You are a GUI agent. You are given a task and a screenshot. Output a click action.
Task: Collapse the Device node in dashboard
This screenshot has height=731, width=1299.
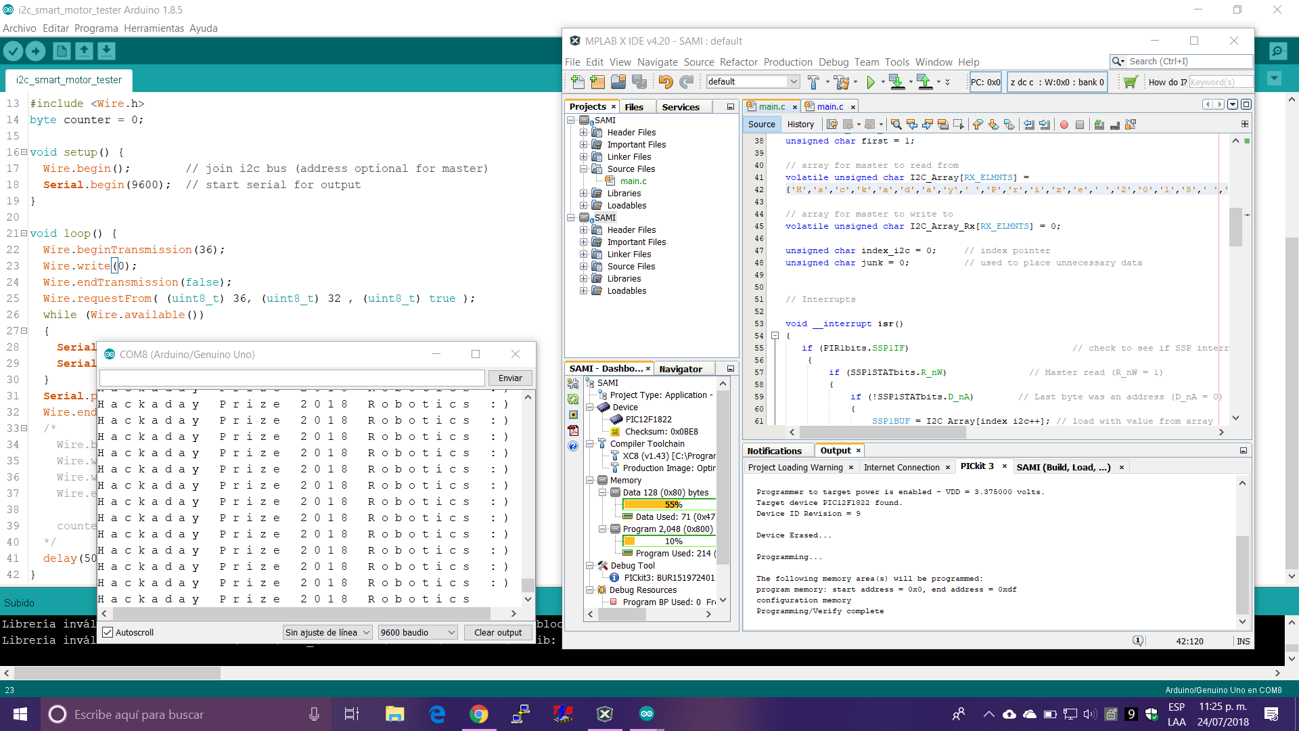coord(590,407)
